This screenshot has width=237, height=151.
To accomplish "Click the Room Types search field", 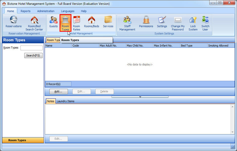I will coord(31,48).
